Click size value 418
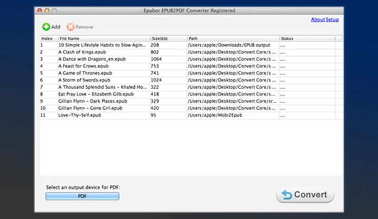The width and height of the screenshot is (378, 219). pyautogui.click(x=155, y=94)
